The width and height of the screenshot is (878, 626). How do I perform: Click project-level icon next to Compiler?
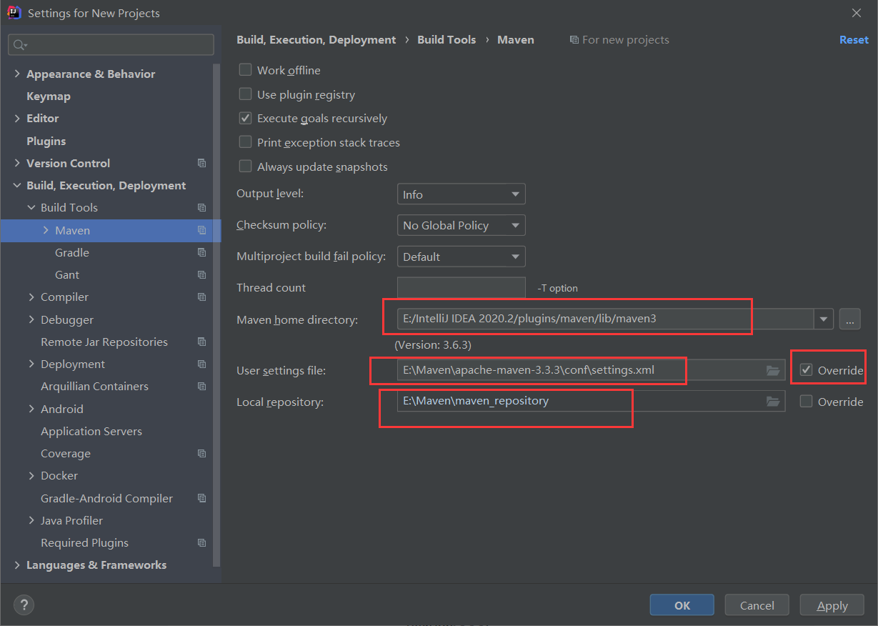(x=201, y=297)
